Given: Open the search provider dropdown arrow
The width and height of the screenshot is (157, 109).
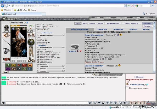Looking at the screenshot, I should tap(155, 6).
